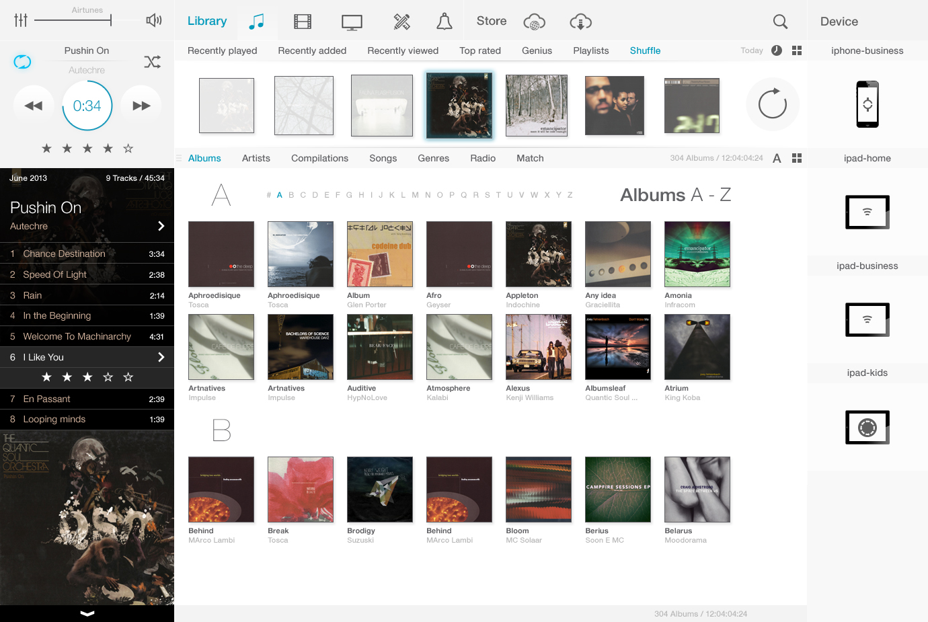The image size is (928, 622).
Task: Collapse the now playing panel chevron
Action: click(x=87, y=613)
